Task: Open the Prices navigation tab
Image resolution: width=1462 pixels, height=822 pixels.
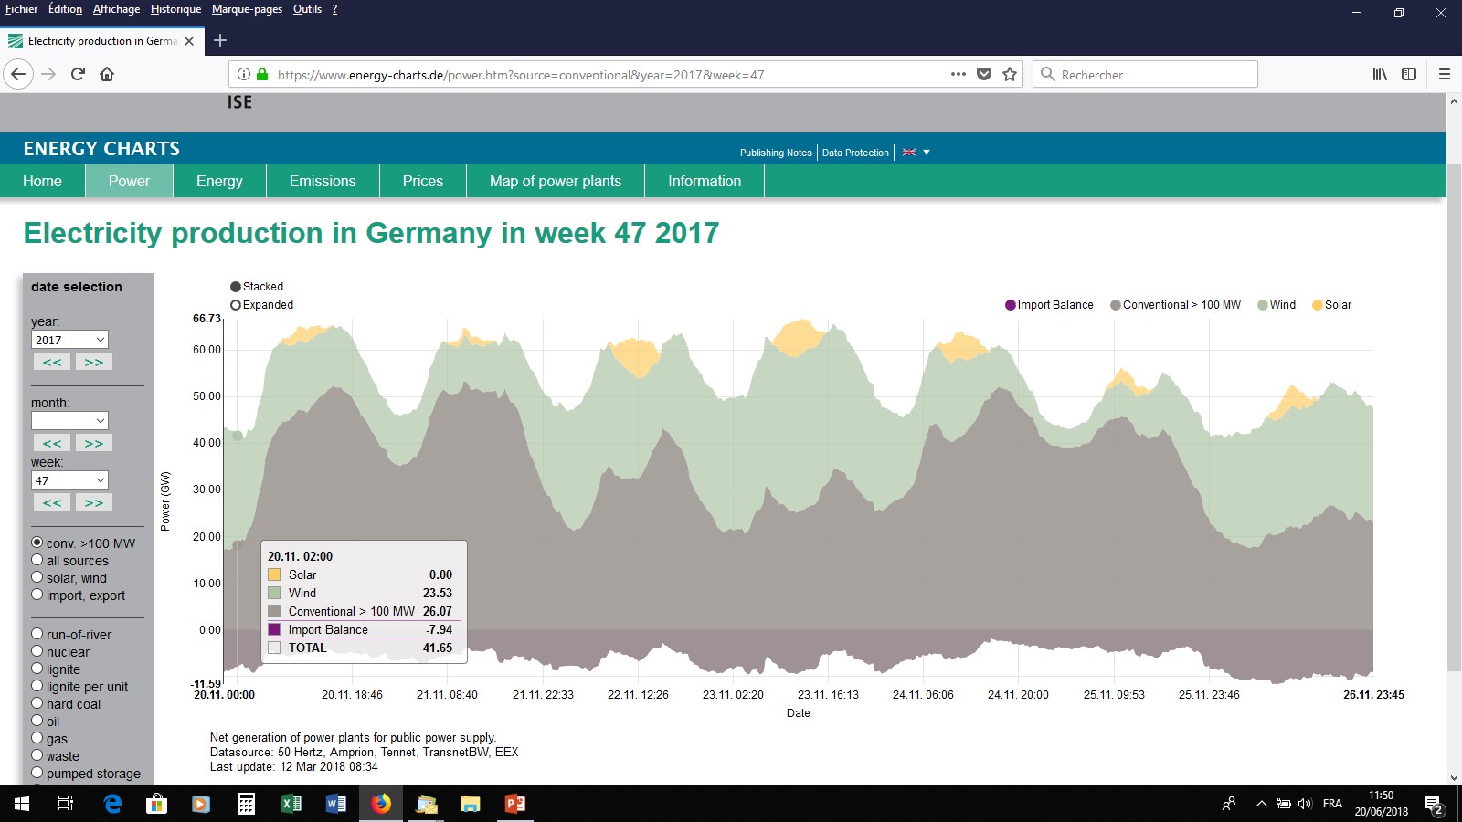Action: [x=423, y=181]
